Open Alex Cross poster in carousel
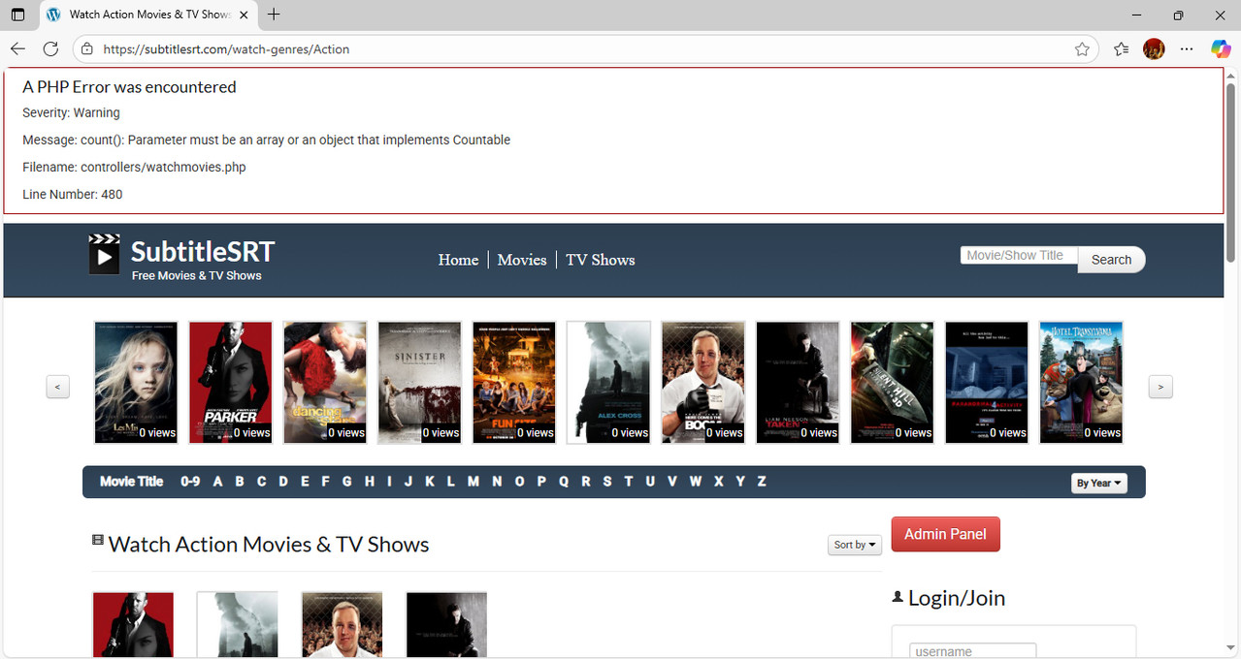 (608, 383)
